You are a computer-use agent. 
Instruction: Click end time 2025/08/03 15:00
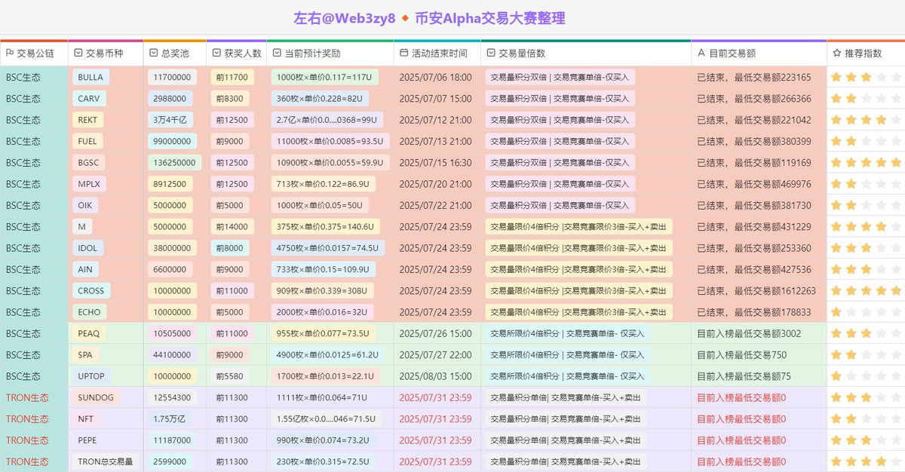435,376
